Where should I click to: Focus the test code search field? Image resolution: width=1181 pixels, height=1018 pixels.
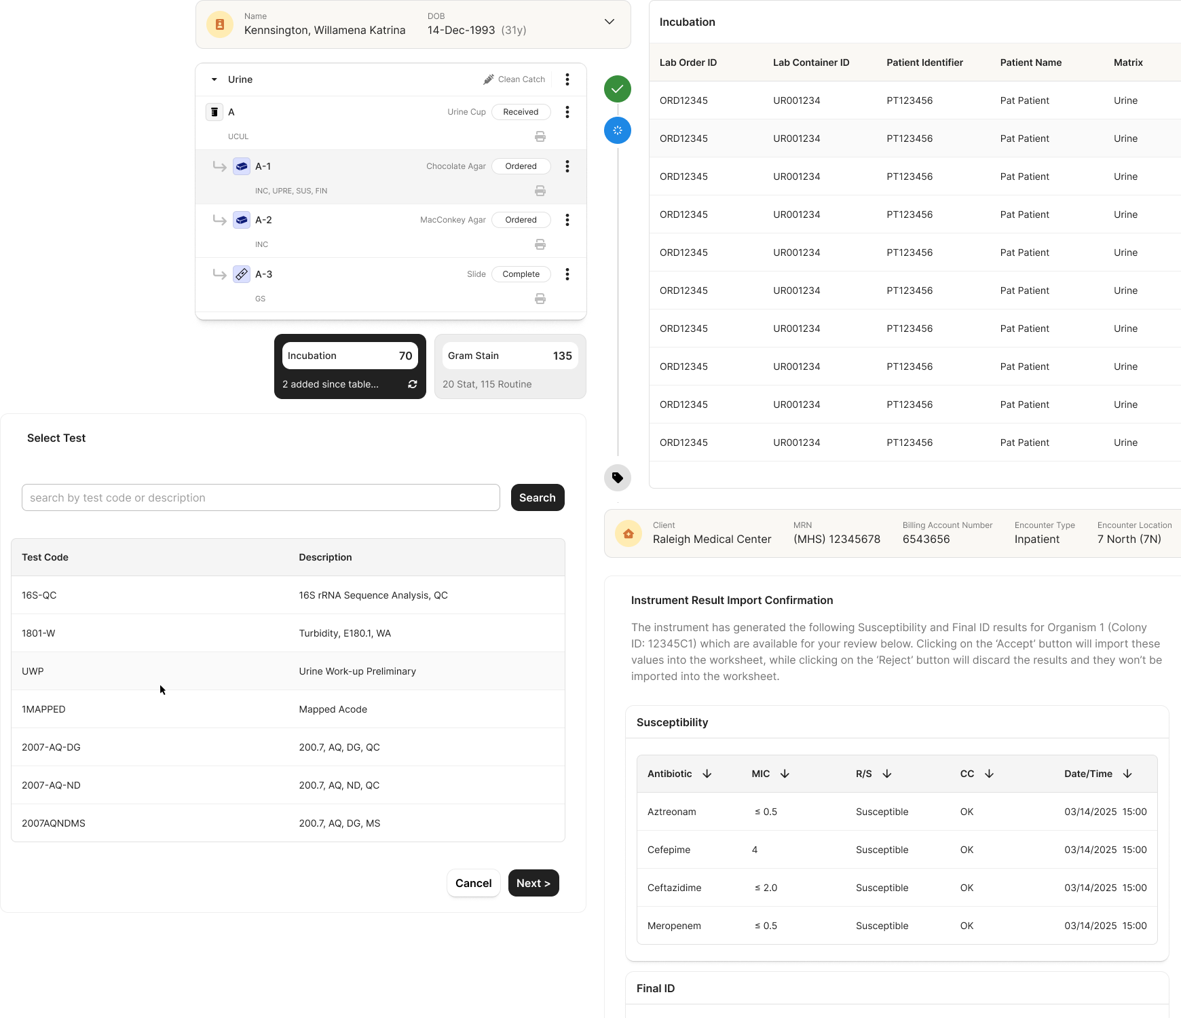pos(261,497)
